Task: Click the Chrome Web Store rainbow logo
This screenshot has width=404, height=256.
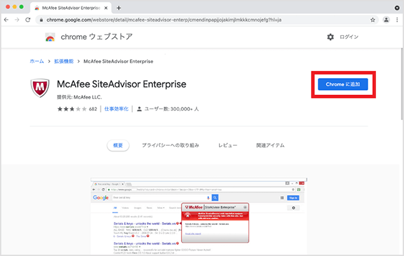Action: [x=50, y=38]
